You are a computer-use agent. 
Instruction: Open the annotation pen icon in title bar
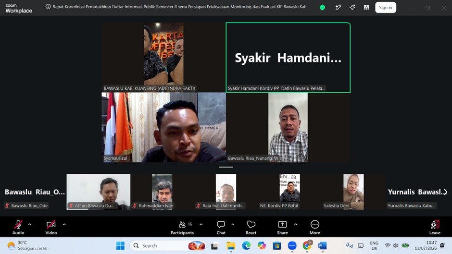coord(338,8)
